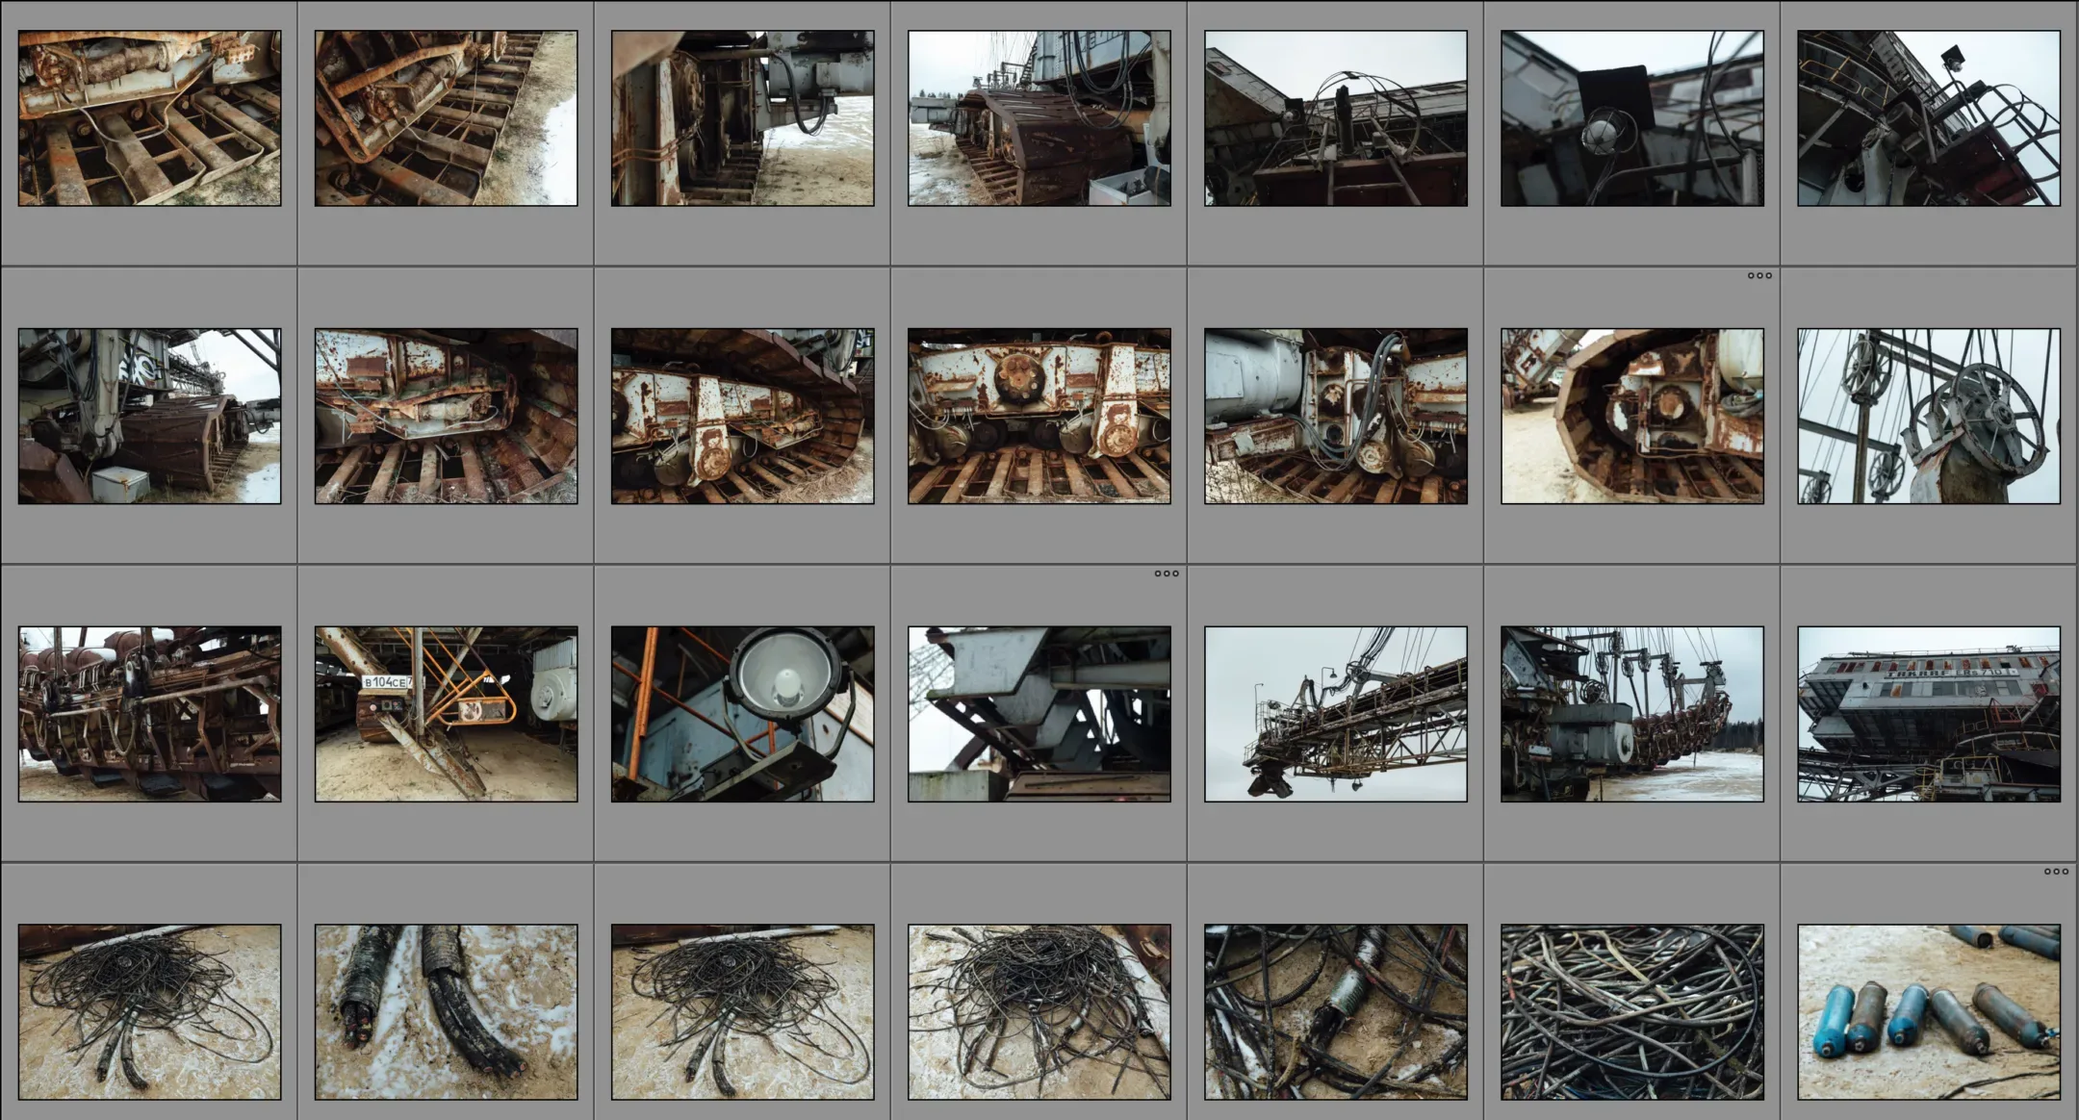Screen dimensions: 2079x1120
Task: Open the three-dot menu next to the floodlight row
Action: [1166, 573]
